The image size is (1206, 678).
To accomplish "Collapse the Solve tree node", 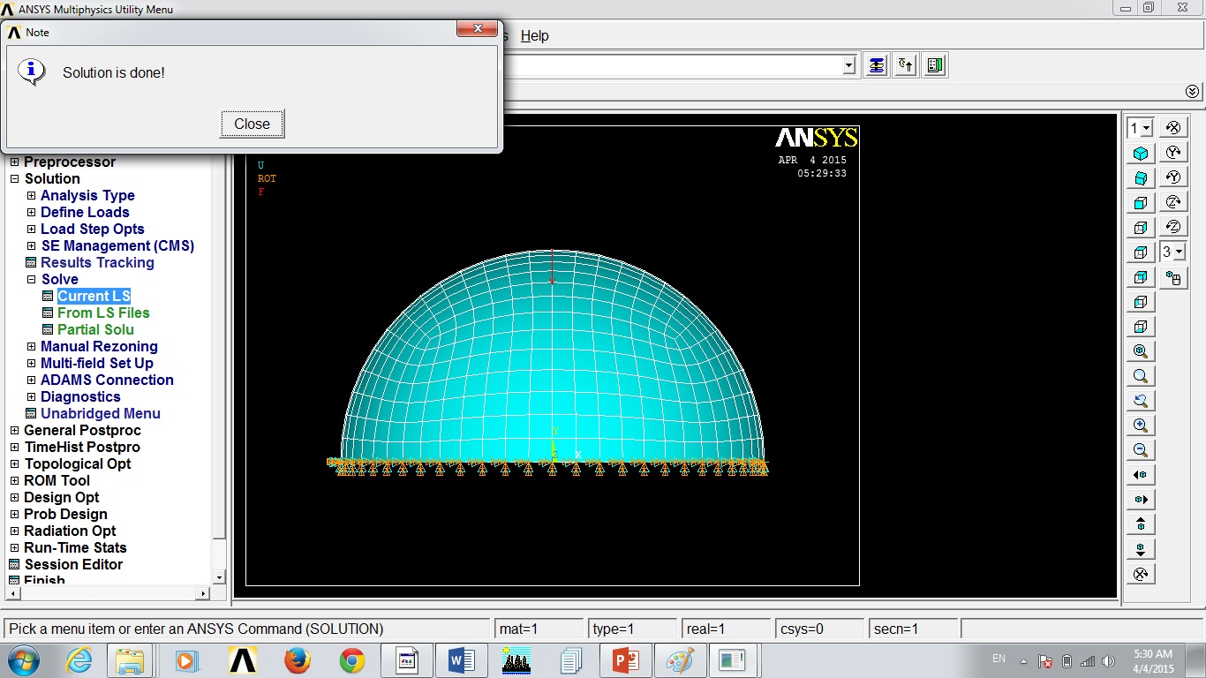I will tap(32, 279).
